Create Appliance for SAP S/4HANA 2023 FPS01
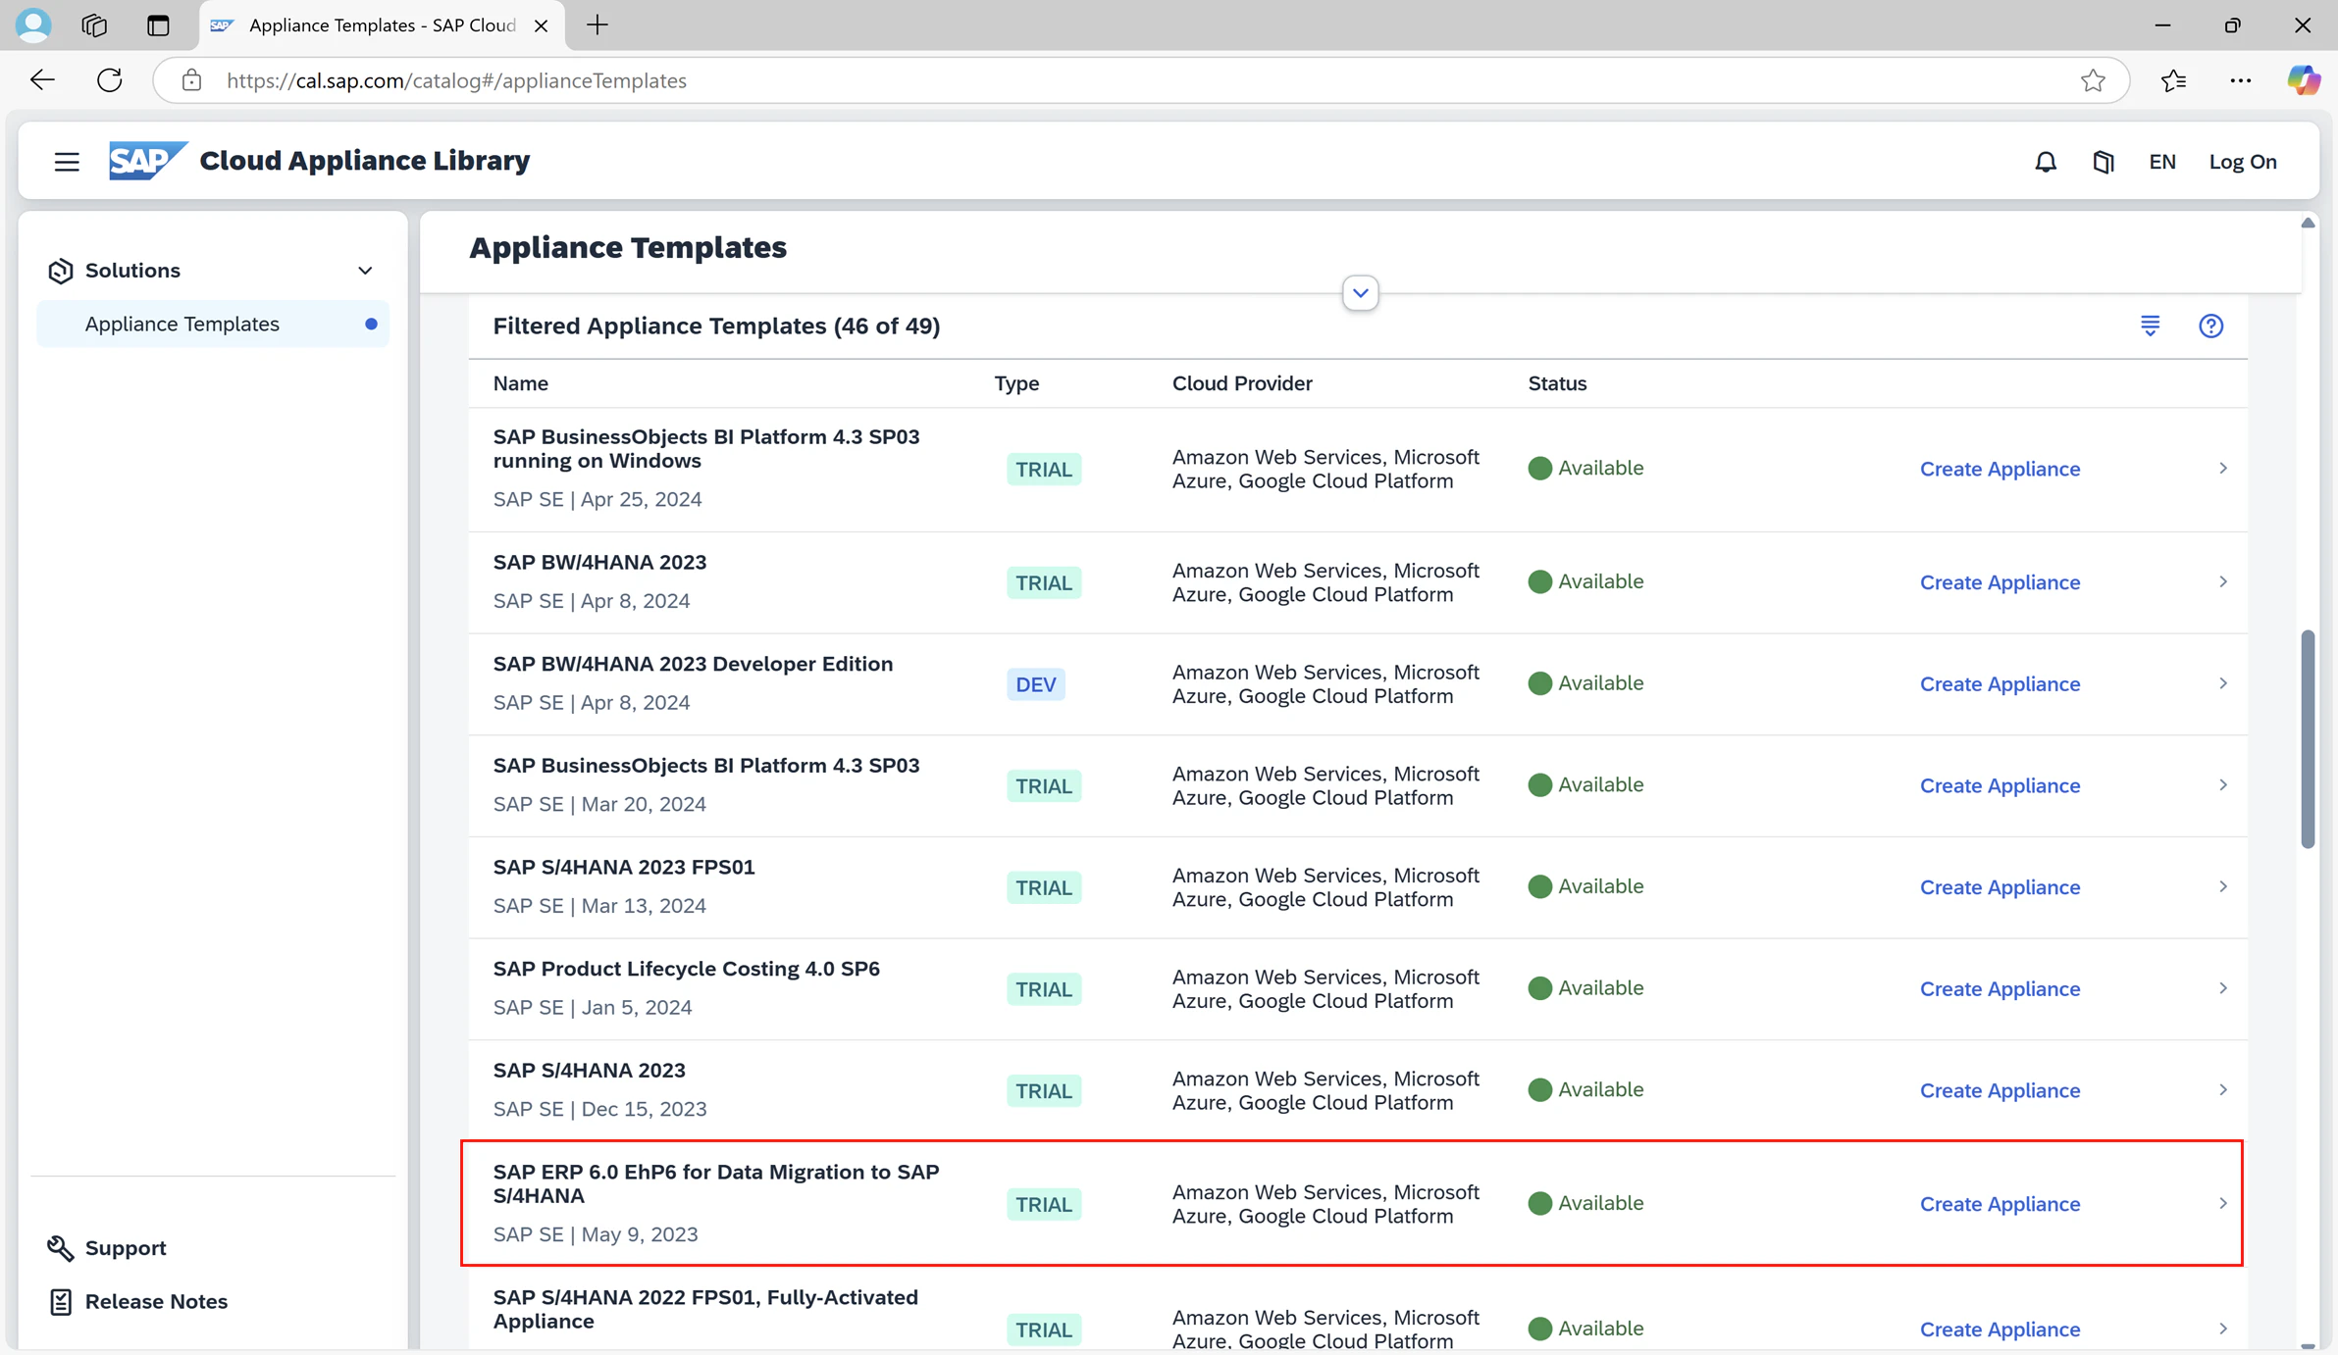This screenshot has width=2338, height=1355. point(2000,887)
